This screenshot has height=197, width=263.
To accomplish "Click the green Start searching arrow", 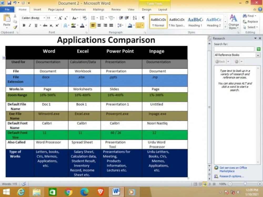I will pyautogui.click(x=259, y=49).
